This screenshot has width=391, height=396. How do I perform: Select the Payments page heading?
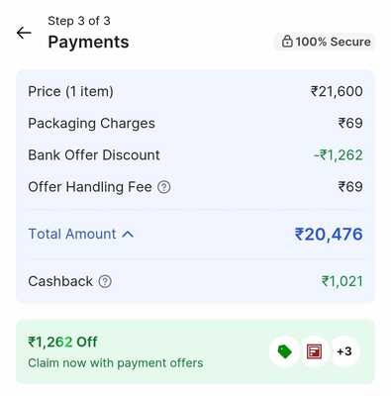[88, 43]
